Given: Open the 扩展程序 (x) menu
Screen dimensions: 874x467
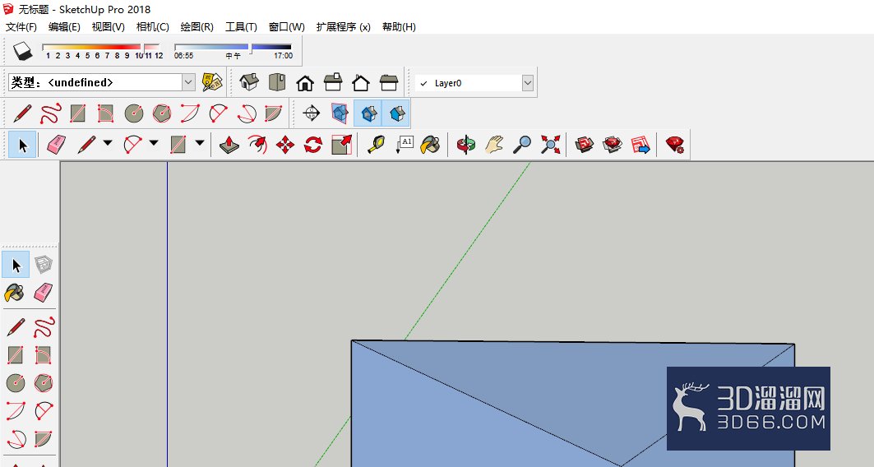Looking at the screenshot, I should (343, 27).
